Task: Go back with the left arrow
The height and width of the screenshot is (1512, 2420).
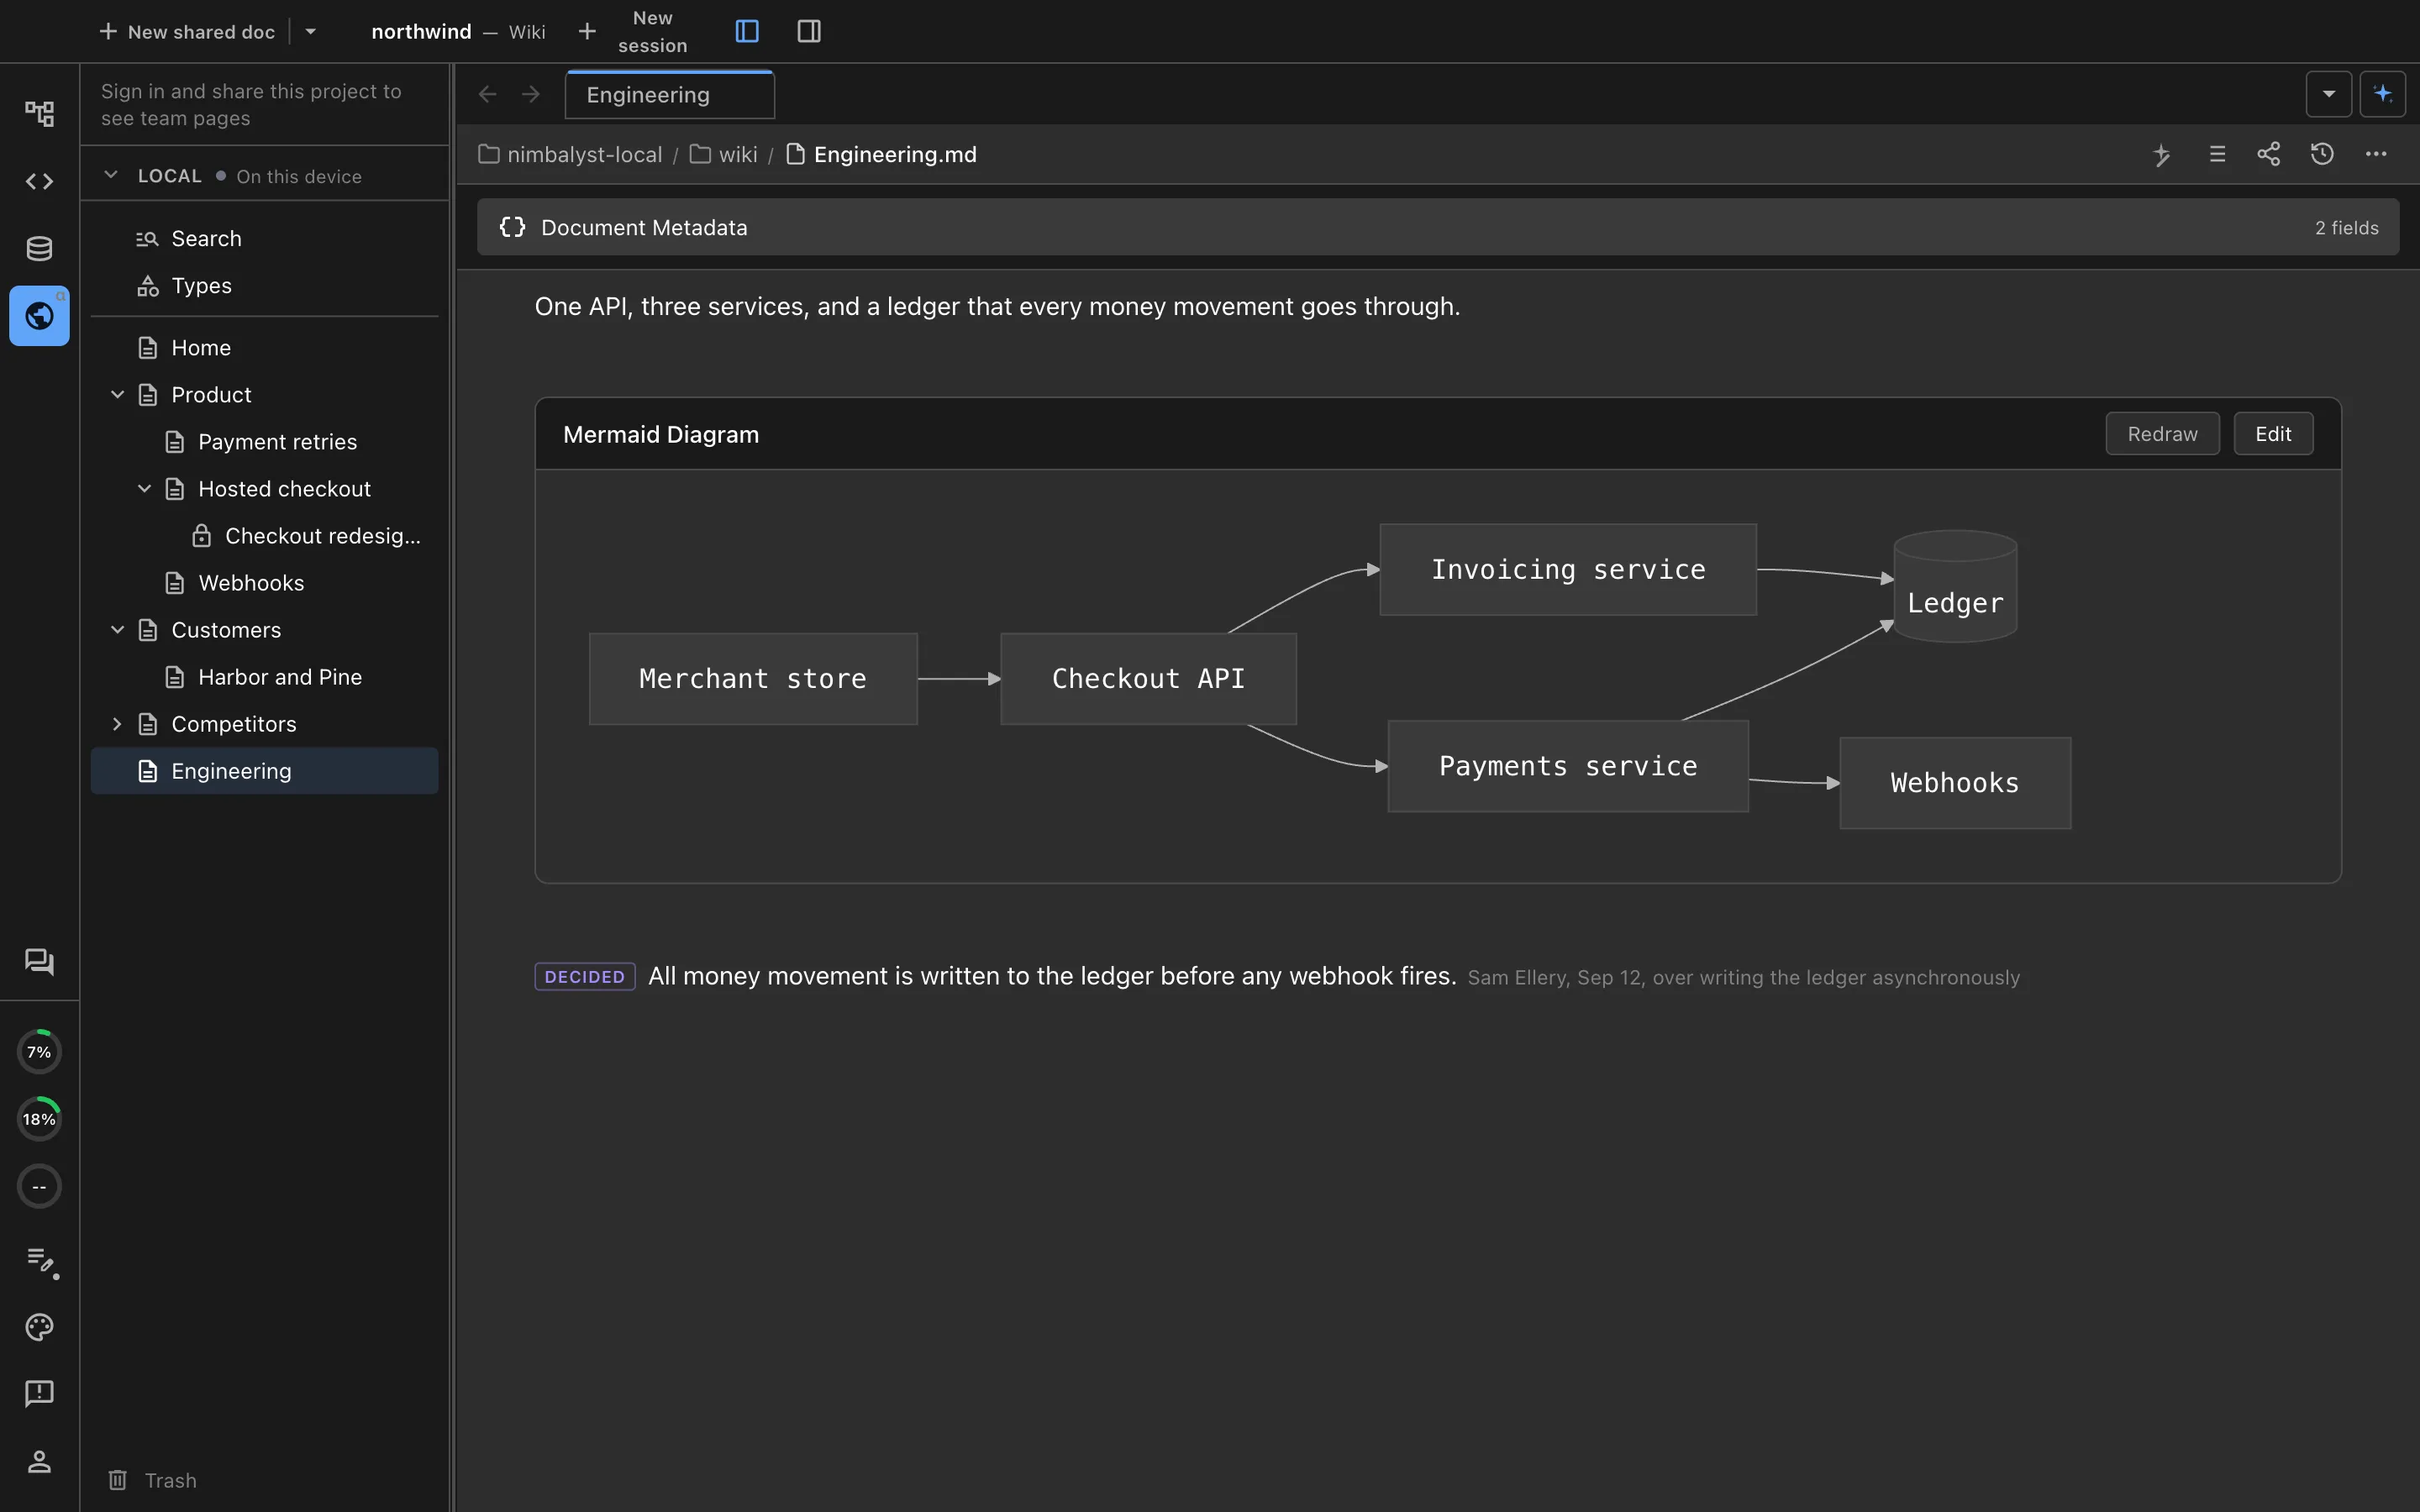Action: pyautogui.click(x=487, y=94)
